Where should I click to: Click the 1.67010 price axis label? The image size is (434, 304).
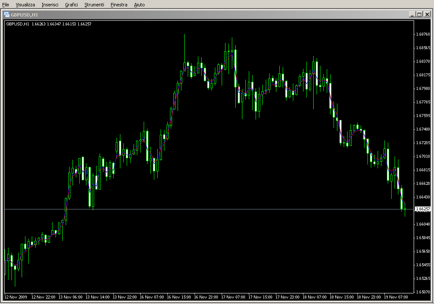423,156
